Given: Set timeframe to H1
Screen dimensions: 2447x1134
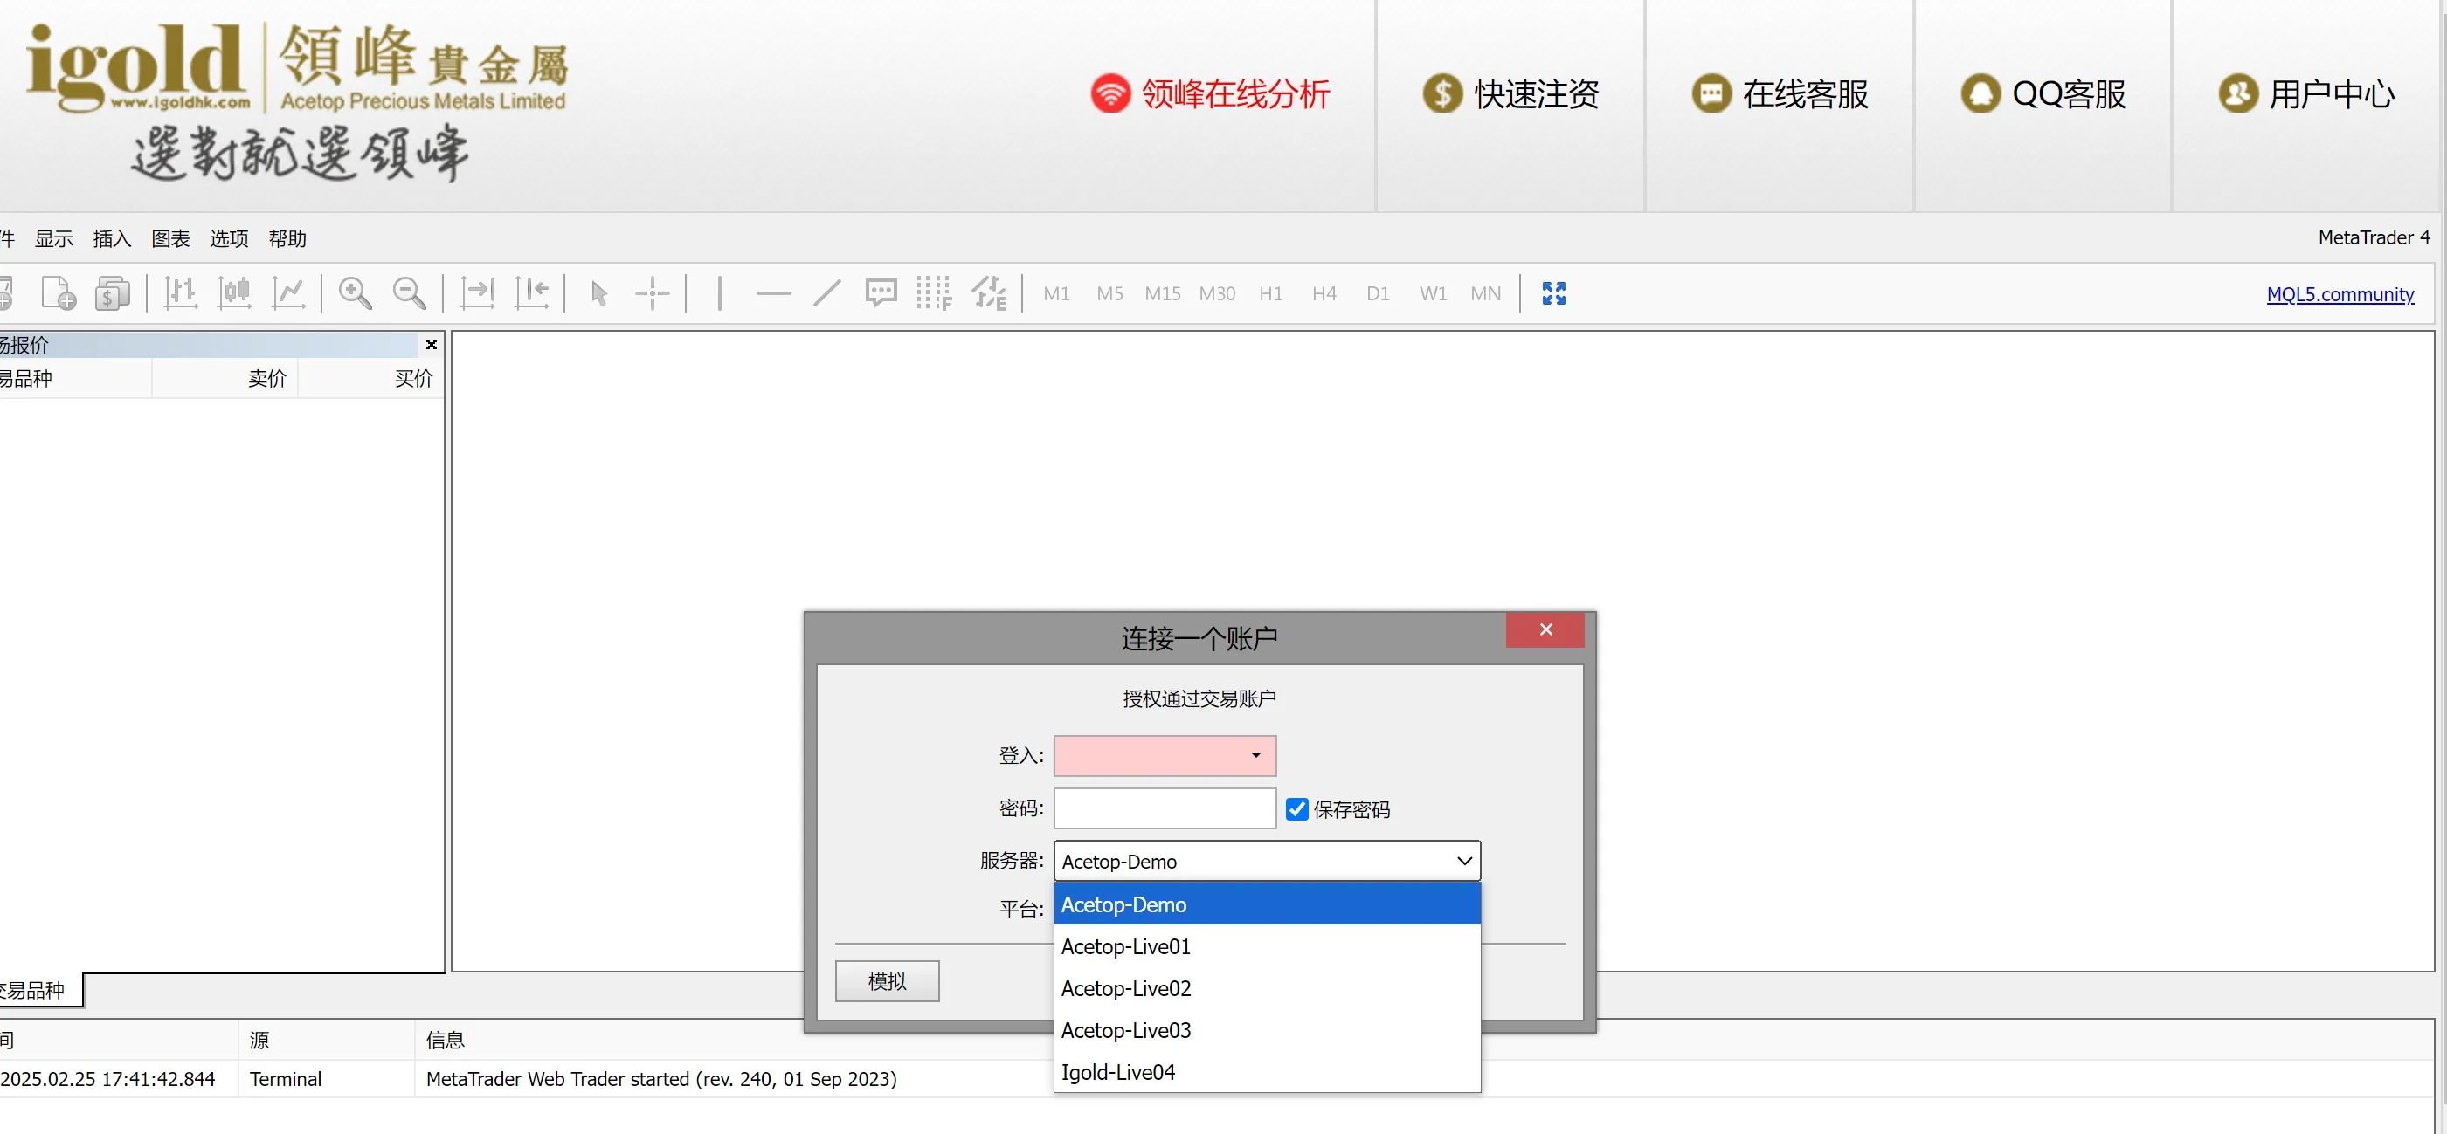Looking at the screenshot, I should click(1271, 293).
